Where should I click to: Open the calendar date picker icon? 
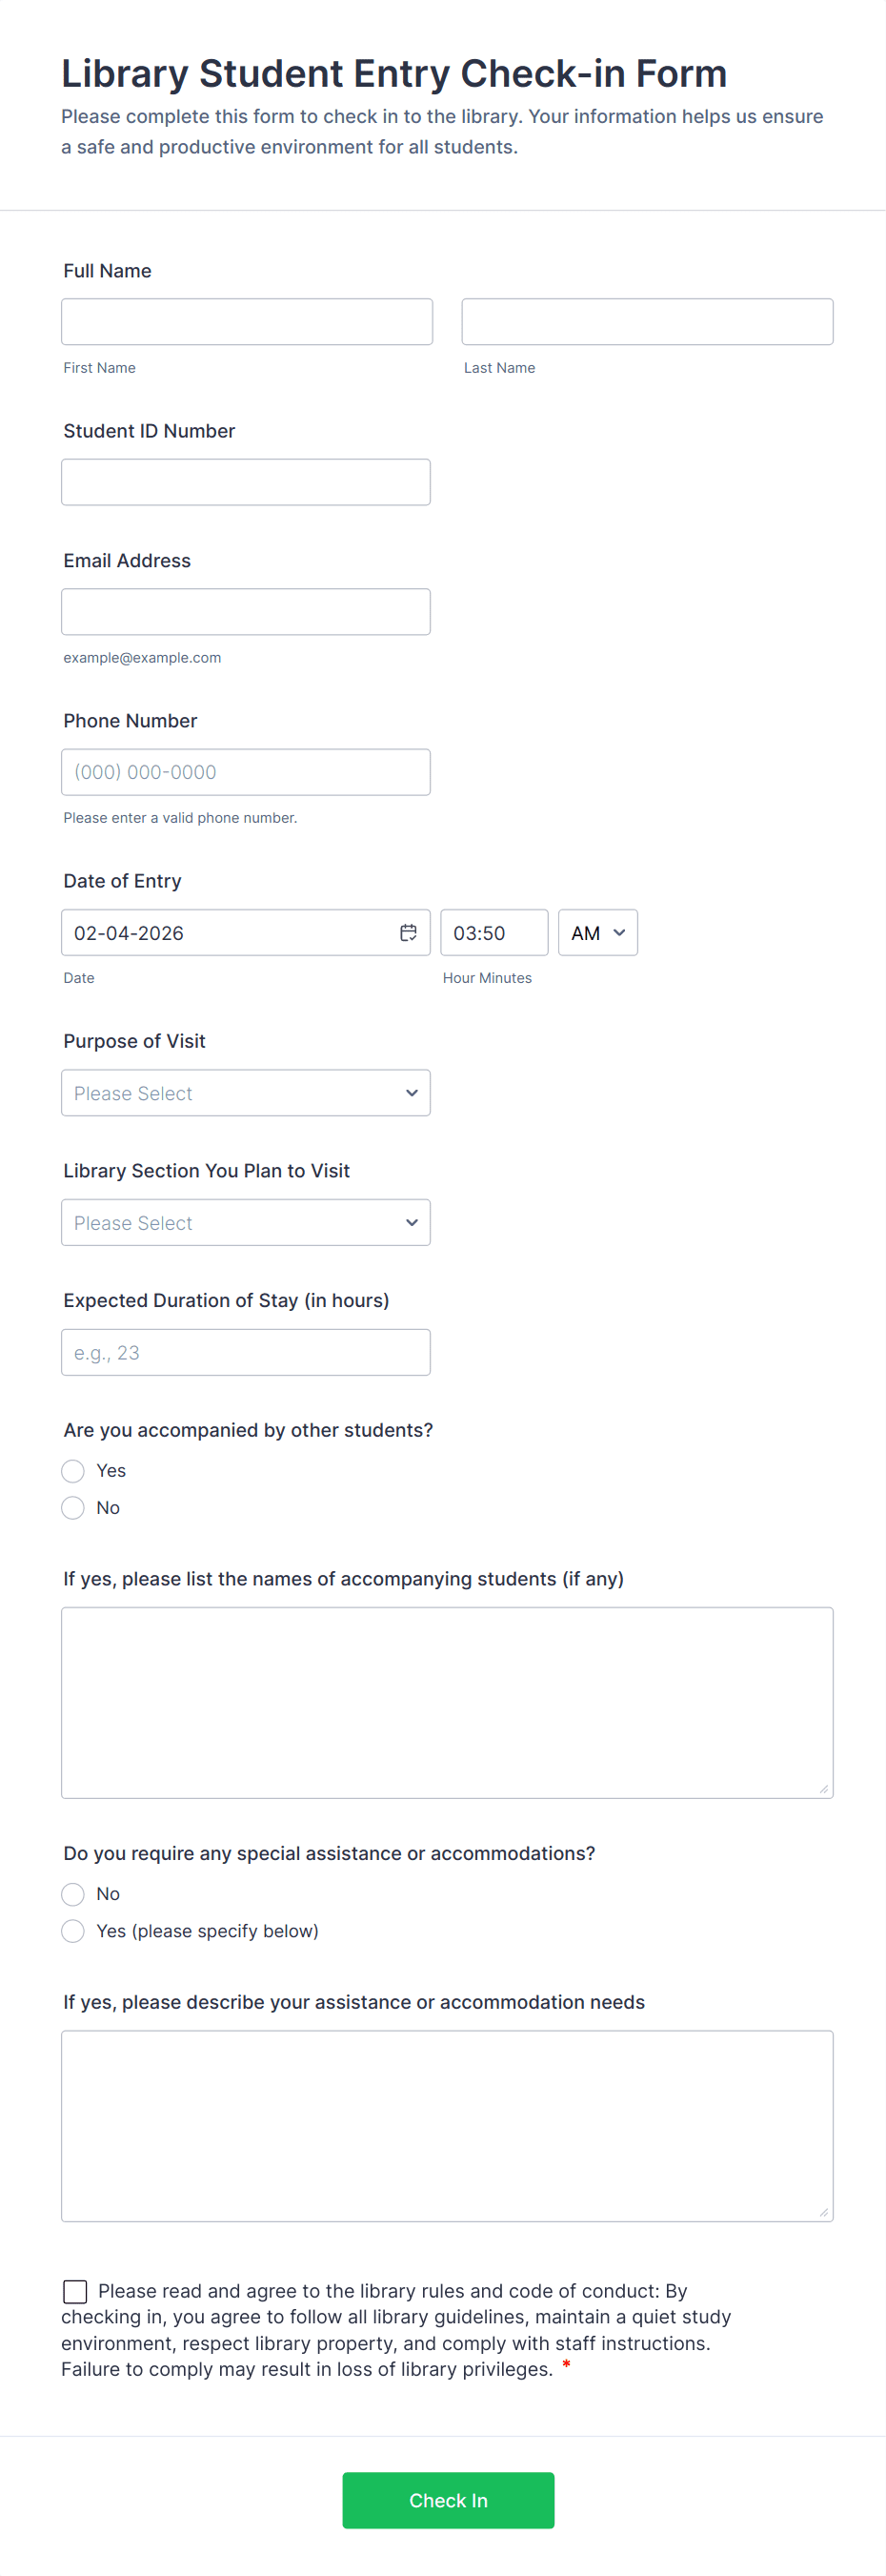409,932
